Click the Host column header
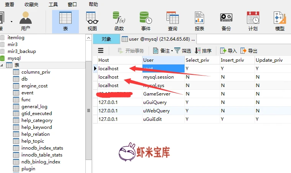Screen dimensions: 291x173 [120, 60]
